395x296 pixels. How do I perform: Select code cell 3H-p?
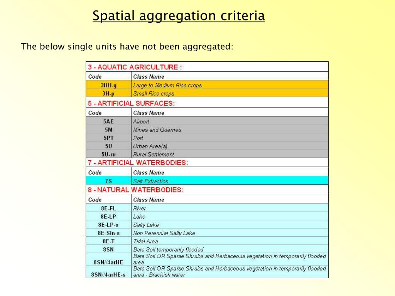coord(108,93)
